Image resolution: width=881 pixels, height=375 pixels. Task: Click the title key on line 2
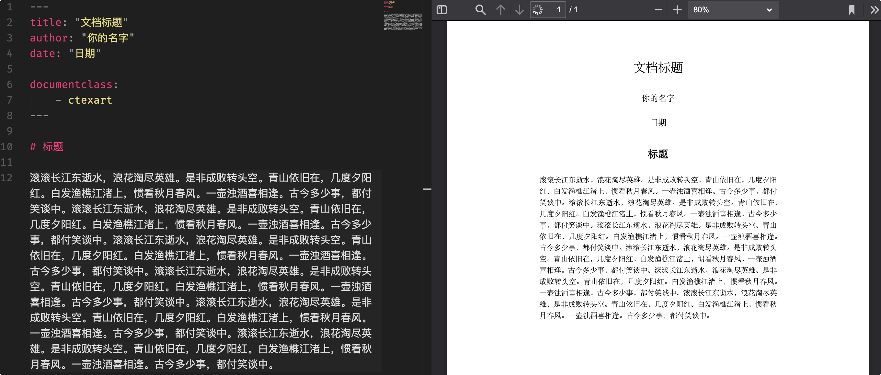(x=45, y=22)
